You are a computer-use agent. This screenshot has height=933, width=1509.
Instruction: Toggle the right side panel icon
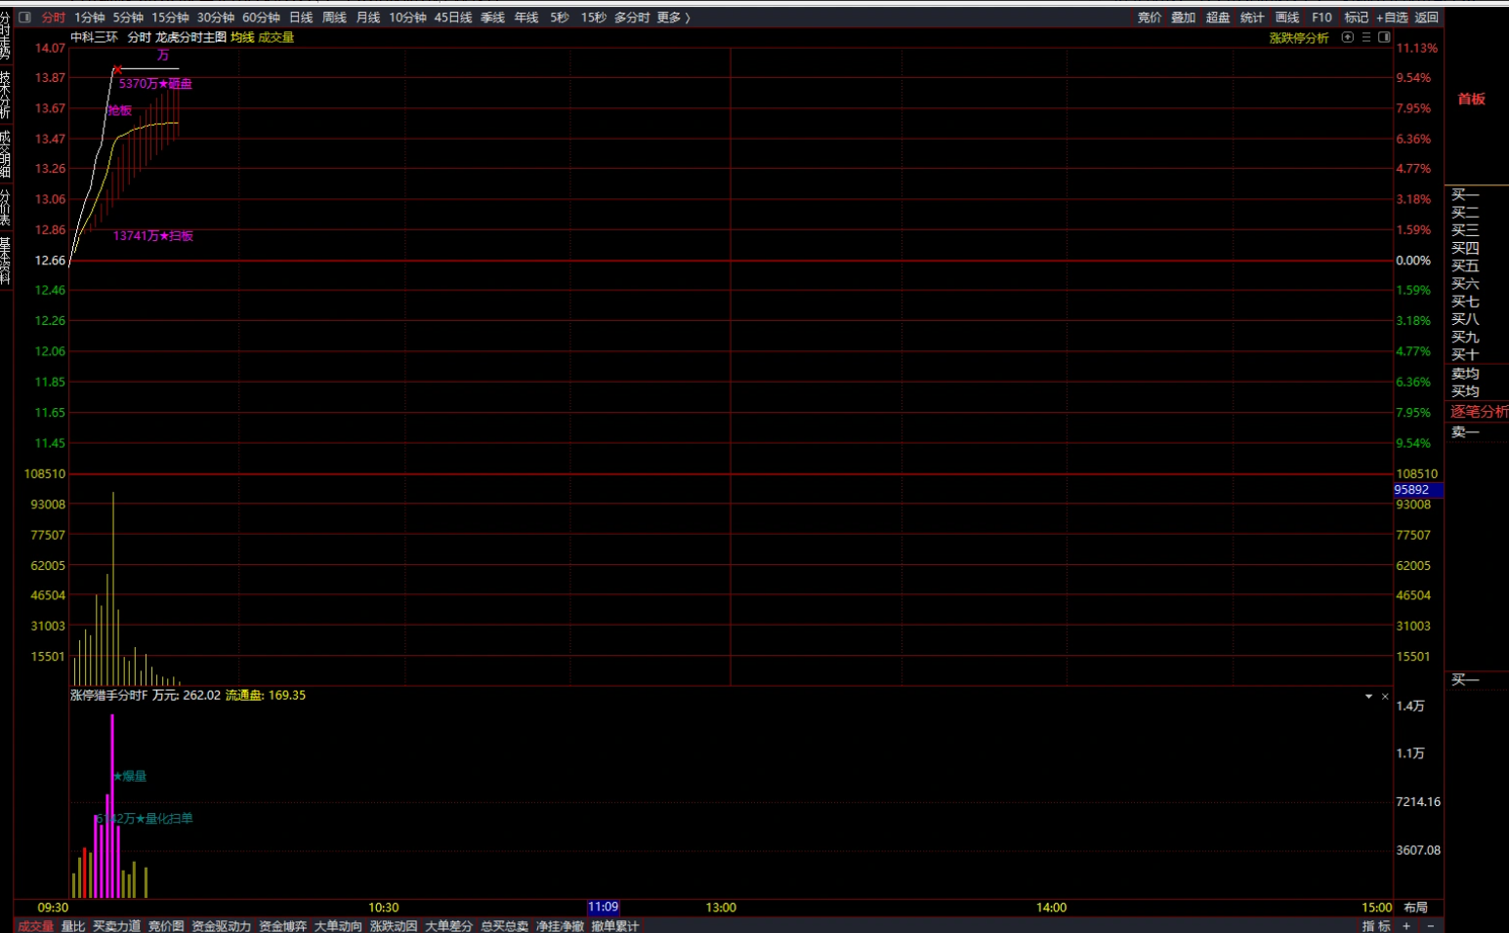[x=1384, y=38]
